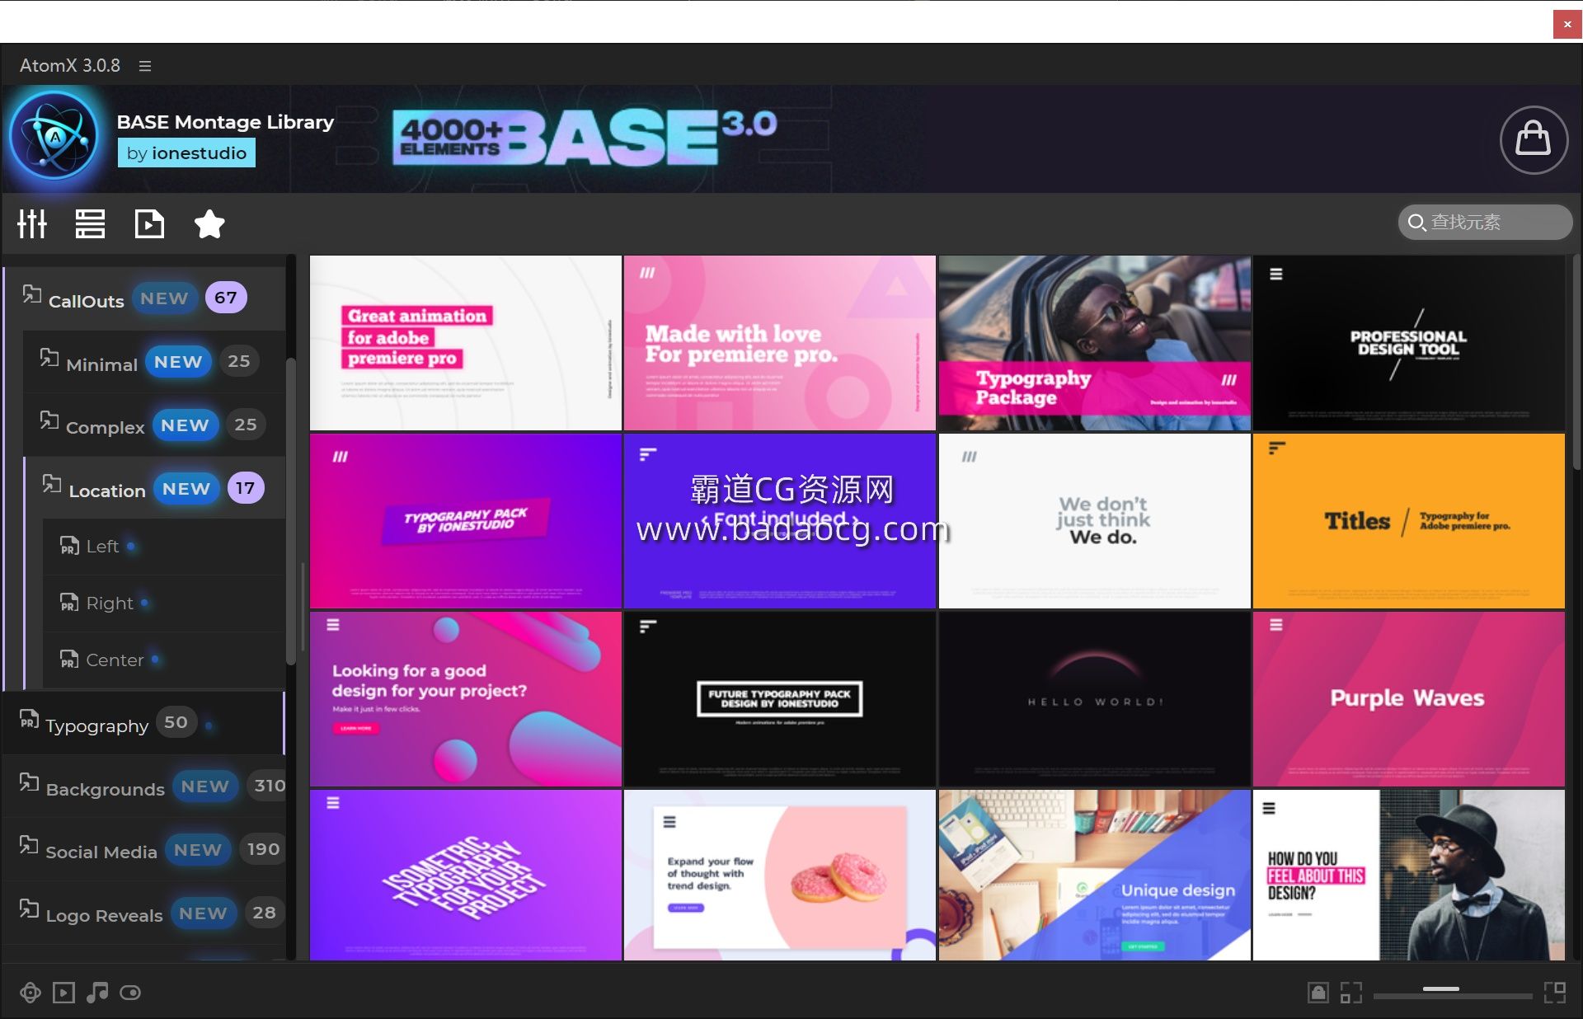This screenshot has height=1019, width=1583.
Task: Open the ionestudio author link
Action: click(186, 153)
